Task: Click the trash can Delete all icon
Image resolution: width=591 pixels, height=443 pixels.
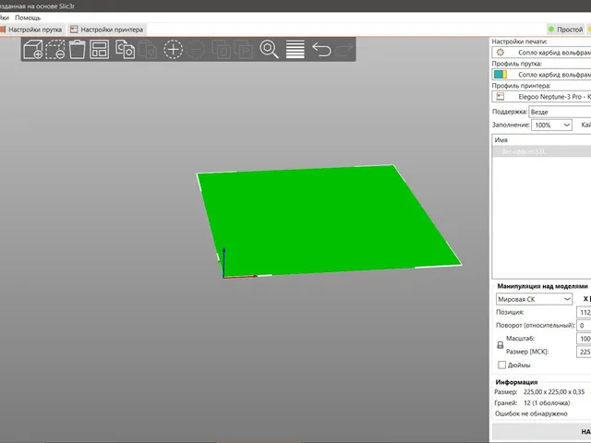Action: pyautogui.click(x=78, y=49)
